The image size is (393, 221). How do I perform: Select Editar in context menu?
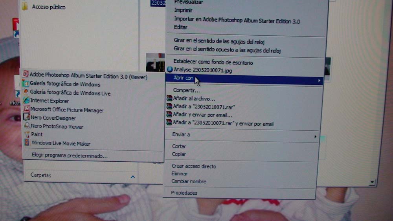point(180,27)
